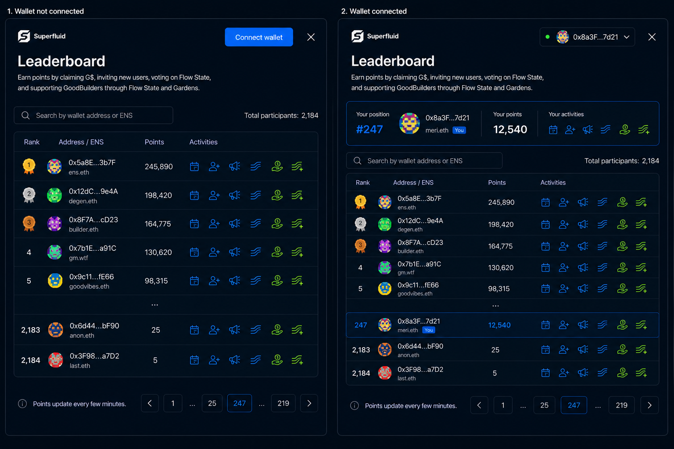Select page 1 in left panel pagination

click(173, 403)
